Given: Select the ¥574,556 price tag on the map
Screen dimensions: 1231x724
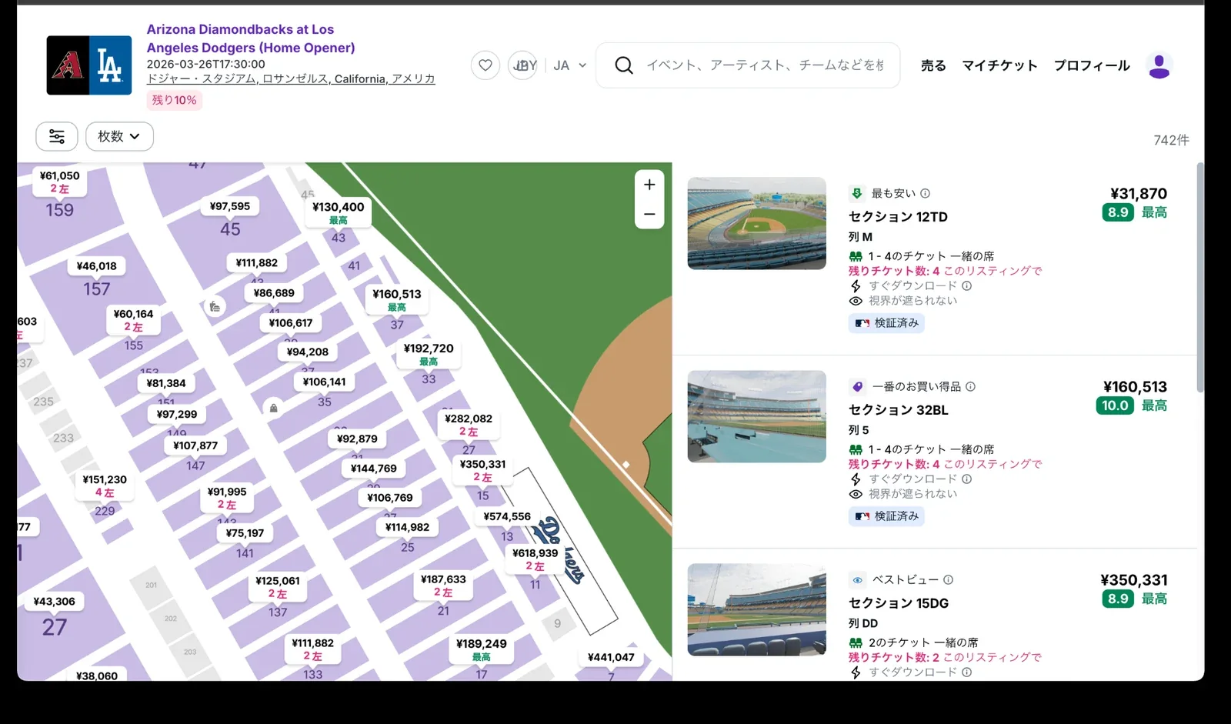Looking at the screenshot, I should [x=507, y=517].
